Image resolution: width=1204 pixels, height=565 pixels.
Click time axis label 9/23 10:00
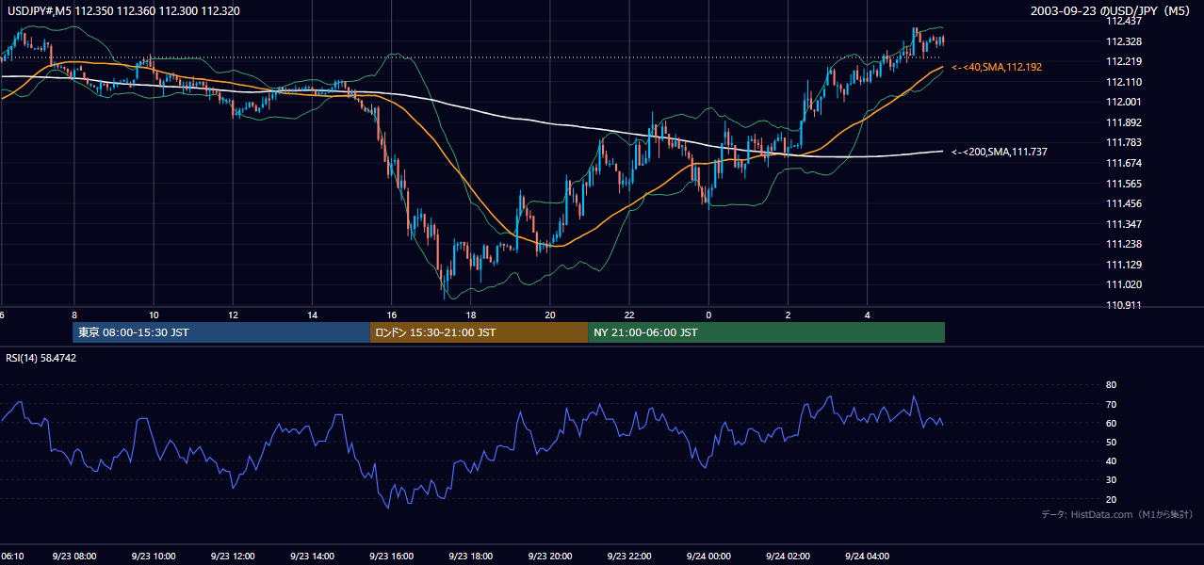coord(153,557)
